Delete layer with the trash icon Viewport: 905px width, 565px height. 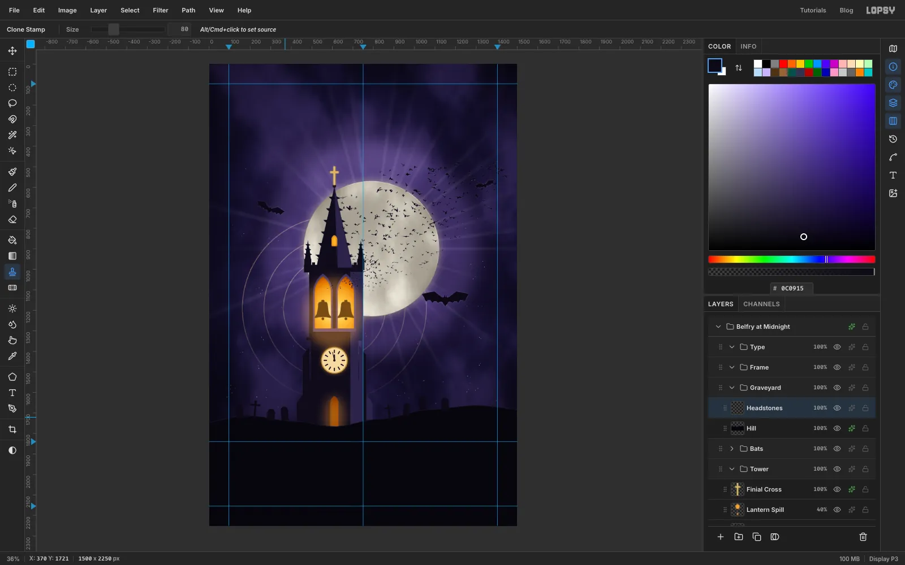click(x=863, y=537)
